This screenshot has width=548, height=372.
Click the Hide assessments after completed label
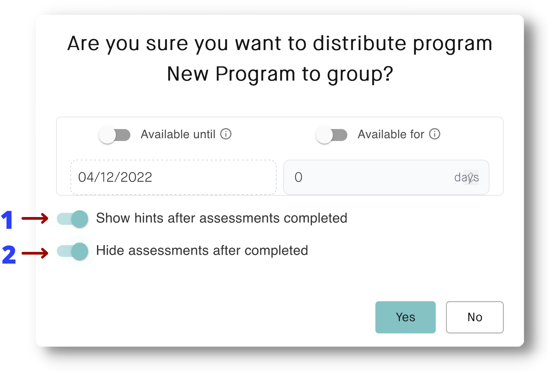pyautogui.click(x=202, y=251)
